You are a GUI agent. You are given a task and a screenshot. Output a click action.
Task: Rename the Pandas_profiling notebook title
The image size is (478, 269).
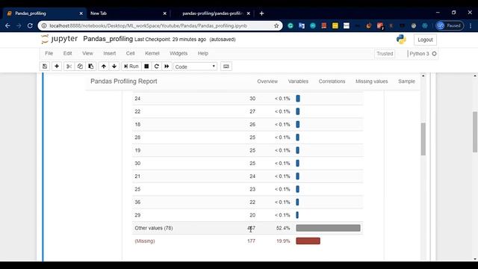point(108,39)
